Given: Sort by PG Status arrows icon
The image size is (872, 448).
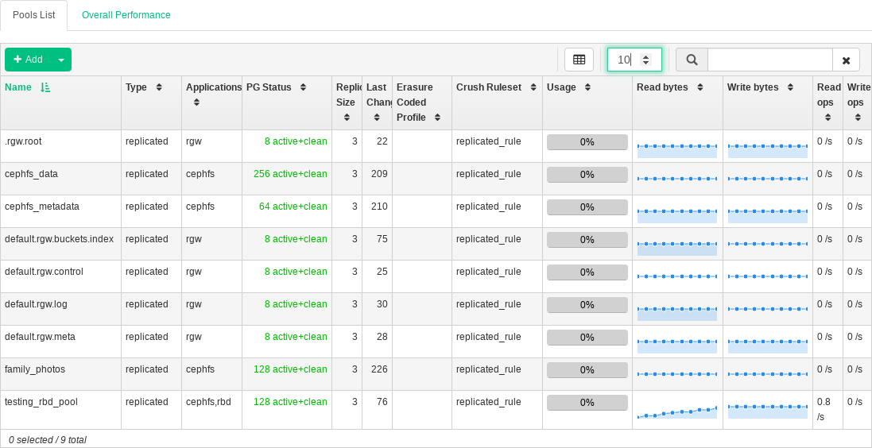Looking at the screenshot, I should click(303, 87).
